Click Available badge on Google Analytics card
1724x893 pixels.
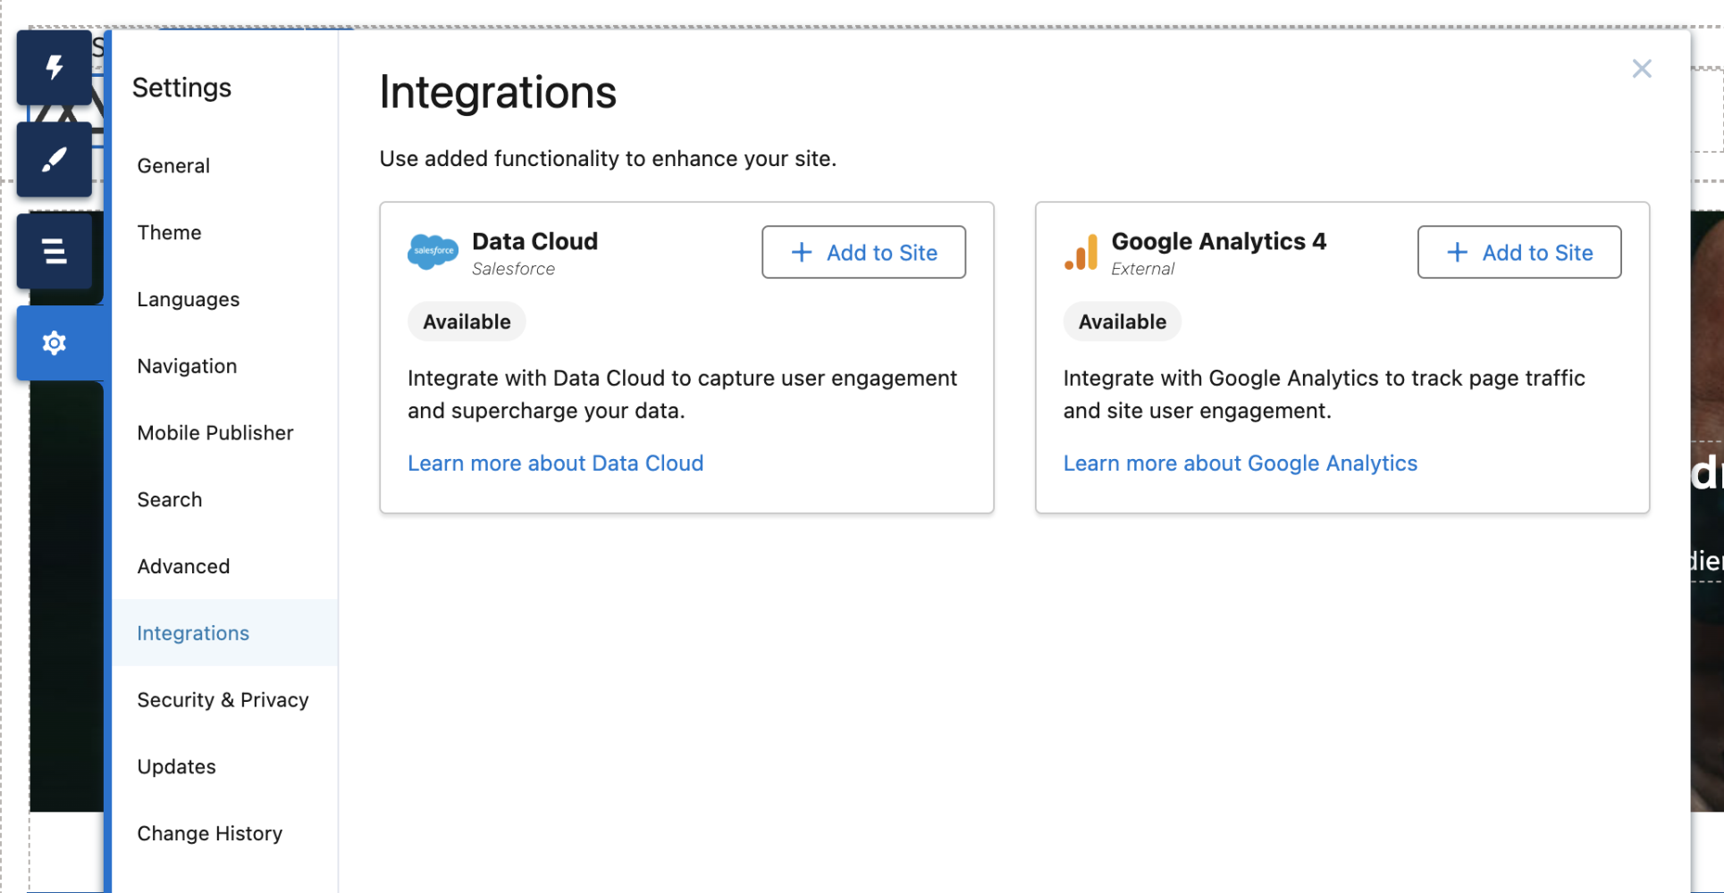[x=1123, y=321]
